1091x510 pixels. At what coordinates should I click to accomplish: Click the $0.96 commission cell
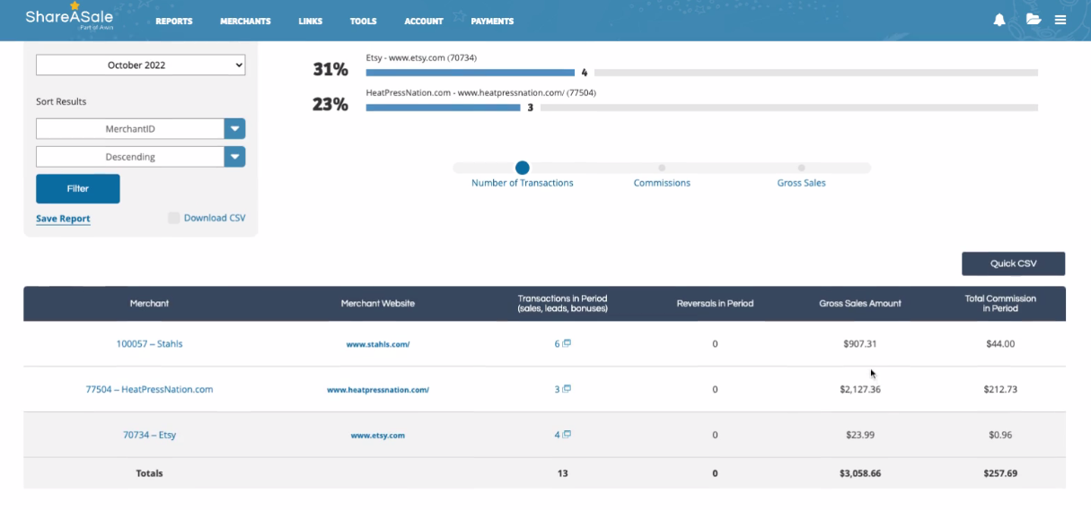coord(999,435)
